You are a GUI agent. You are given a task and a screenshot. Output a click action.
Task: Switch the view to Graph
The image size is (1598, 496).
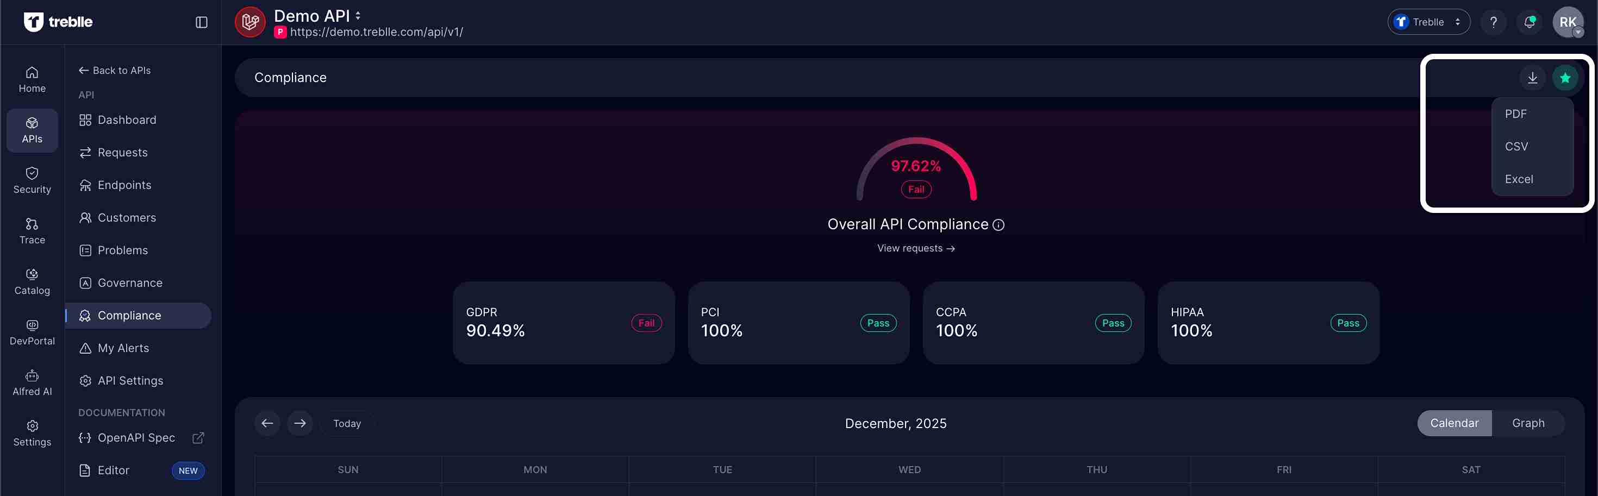click(x=1528, y=423)
